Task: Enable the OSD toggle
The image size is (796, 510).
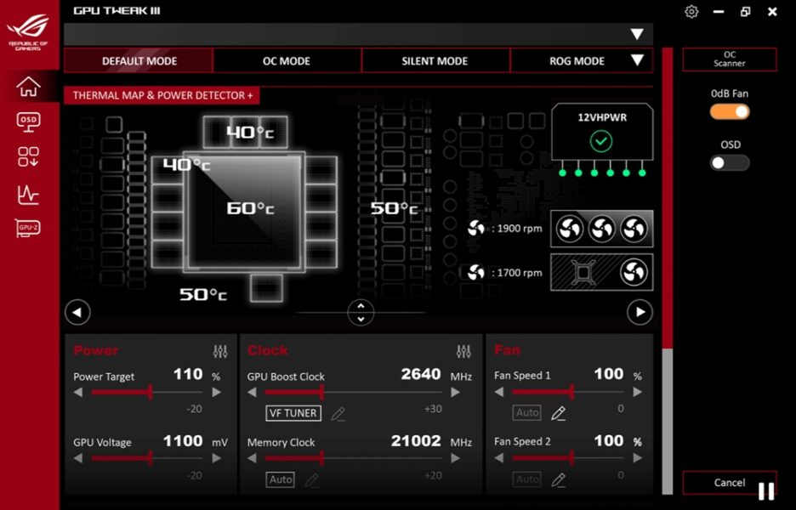Action: coord(729,162)
